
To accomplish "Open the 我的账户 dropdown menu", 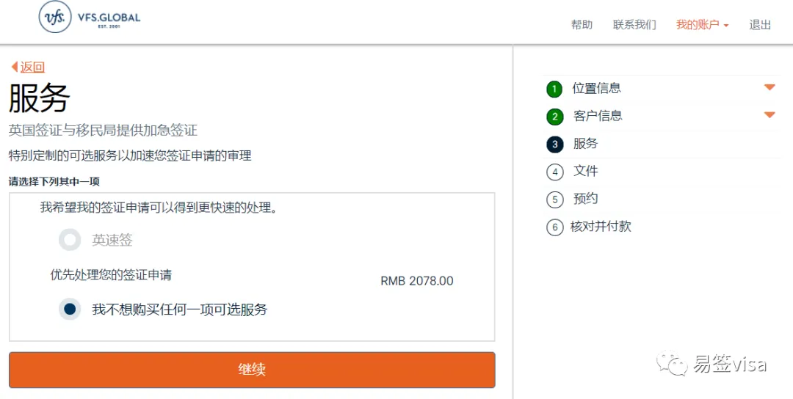I will pyautogui.click(x=702, y=25).
